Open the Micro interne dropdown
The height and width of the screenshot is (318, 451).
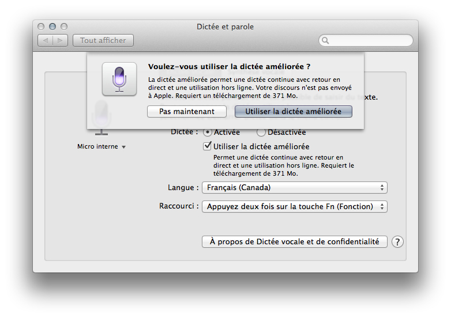point(102,146)
